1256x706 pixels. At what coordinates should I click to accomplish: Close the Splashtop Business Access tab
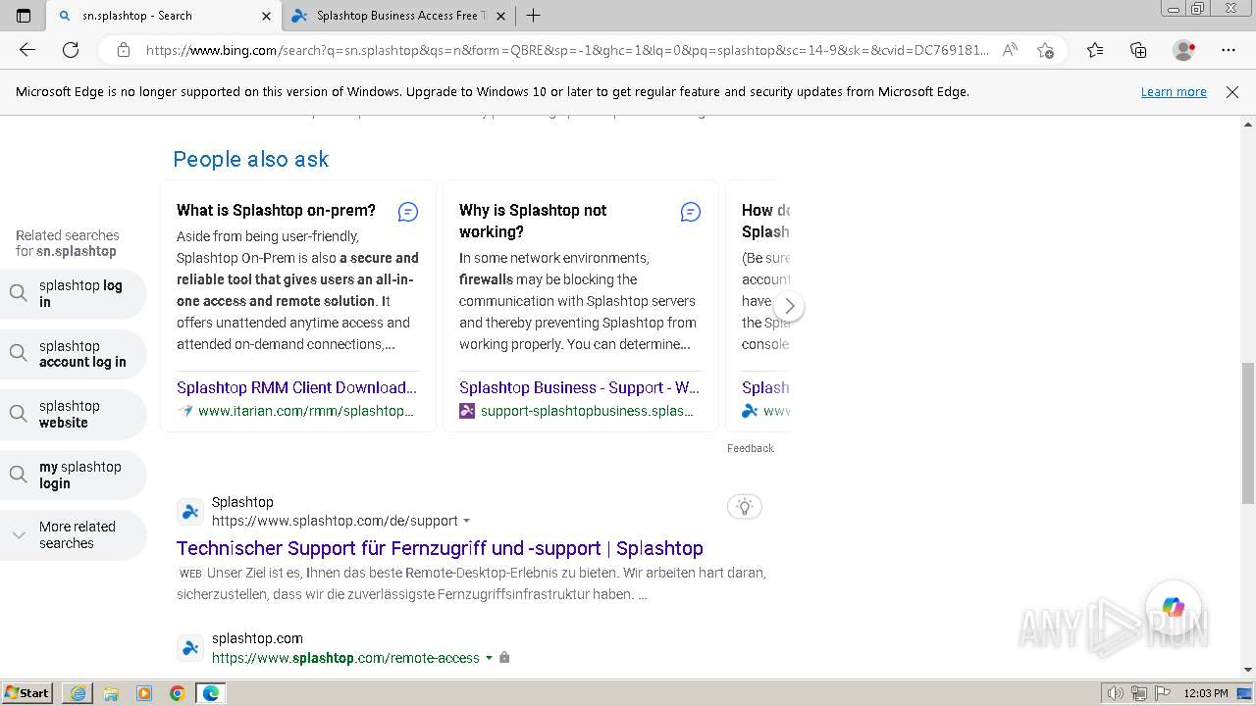[x=501, y=16]
